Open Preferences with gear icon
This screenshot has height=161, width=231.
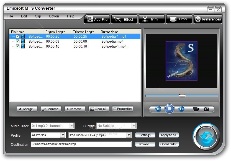208,19
